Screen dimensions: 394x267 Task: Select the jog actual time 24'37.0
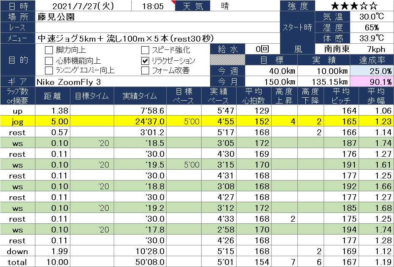(140, 121)
